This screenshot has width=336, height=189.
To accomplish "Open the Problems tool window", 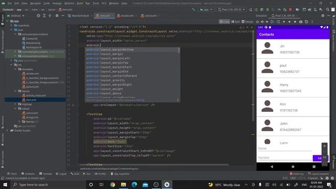I will [28, 174].
